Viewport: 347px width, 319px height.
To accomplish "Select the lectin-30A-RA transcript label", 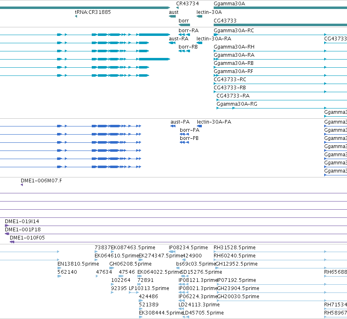I will (x=214, y=39).
